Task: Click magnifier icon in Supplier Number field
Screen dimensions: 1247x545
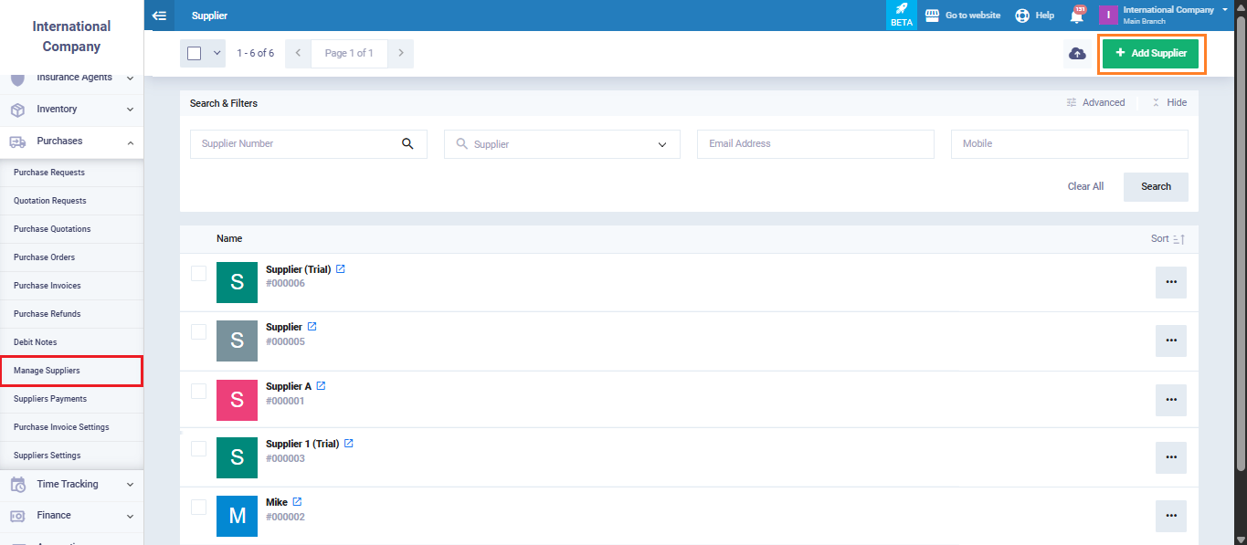Action: click(x=407, y=144)
